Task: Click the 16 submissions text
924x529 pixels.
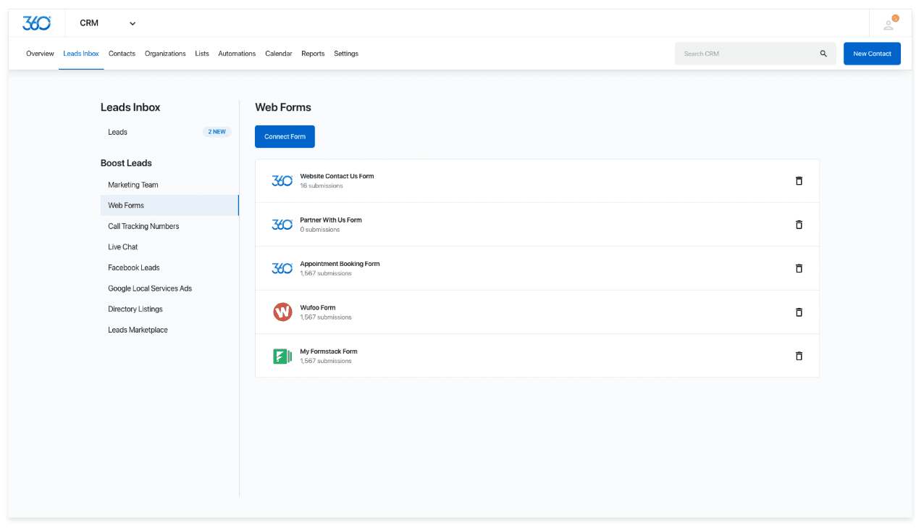Action: click(x=322, y=186)
